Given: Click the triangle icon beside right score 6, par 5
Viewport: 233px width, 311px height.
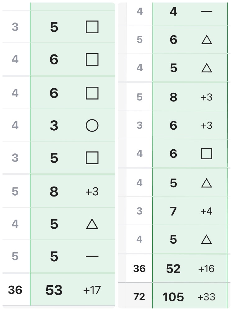Looking at the screenshot, I should tap(207, 40).
